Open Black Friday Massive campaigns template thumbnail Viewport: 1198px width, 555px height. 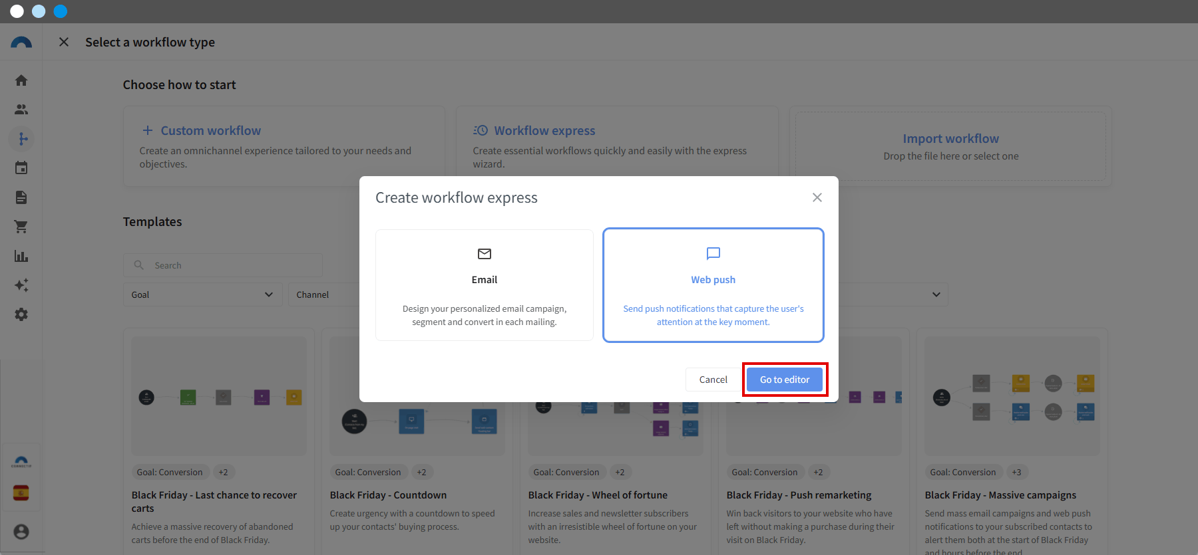point(1012,396)
